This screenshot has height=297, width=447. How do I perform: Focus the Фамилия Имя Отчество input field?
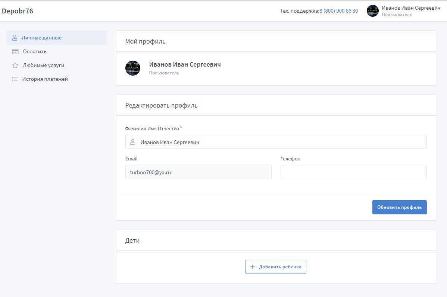(280, 142)
